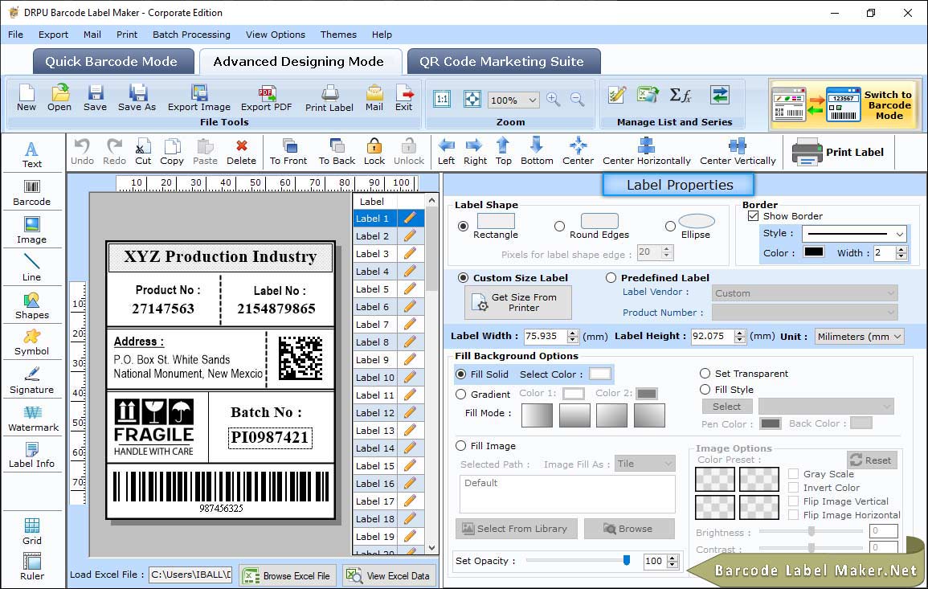Save the current label

96,98
